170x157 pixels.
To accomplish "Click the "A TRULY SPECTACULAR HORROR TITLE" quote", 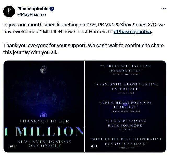I will pyautogui.click(x=126, y=68).
